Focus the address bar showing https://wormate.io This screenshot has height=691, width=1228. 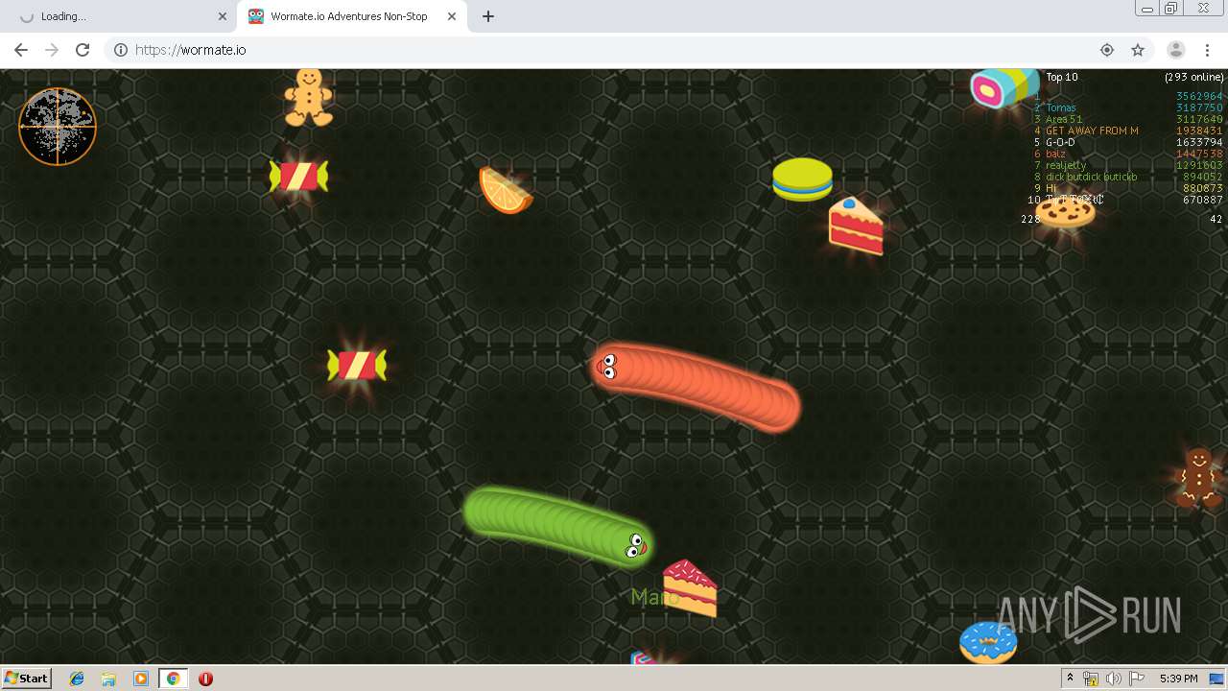[614, 50]
